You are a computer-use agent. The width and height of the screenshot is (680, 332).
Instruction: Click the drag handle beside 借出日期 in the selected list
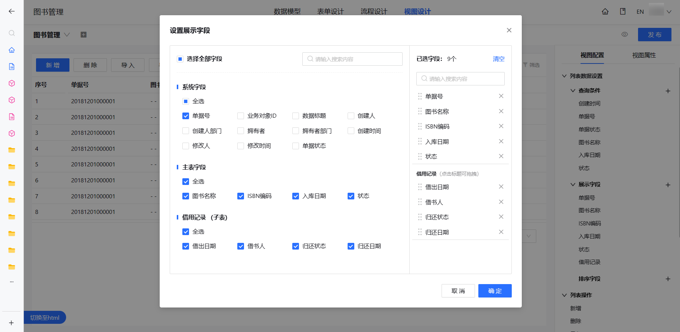pyautogui.click(x=420, y=187)
